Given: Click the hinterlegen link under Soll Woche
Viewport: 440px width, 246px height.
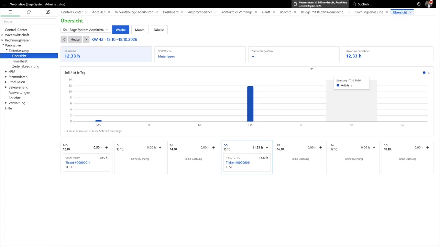Looking at the screenshot, I should click(166, 56).
